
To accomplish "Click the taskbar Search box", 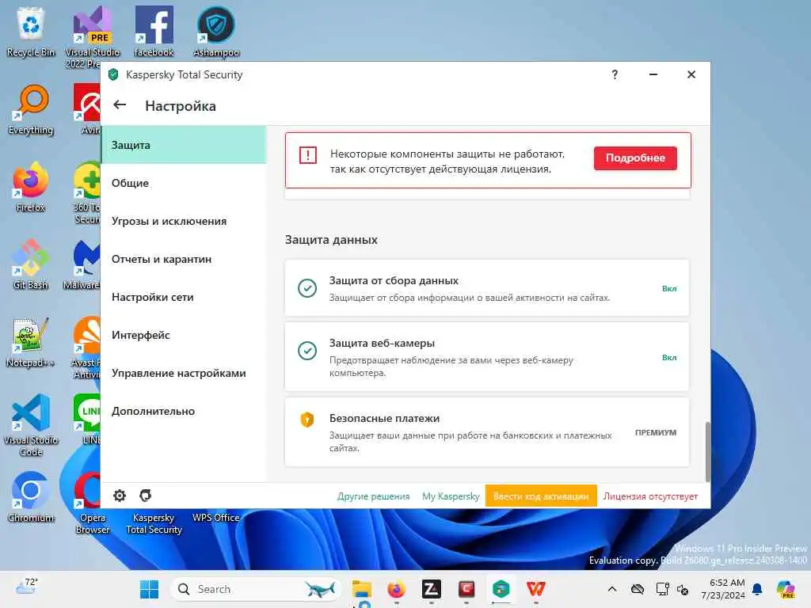I will pyautogui.click(x=256, y=589).
